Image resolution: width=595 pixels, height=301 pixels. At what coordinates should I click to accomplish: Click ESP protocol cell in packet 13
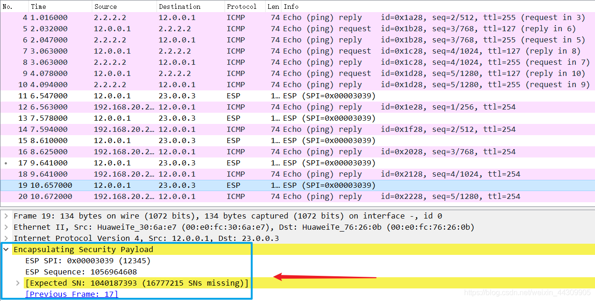point(233,118)
